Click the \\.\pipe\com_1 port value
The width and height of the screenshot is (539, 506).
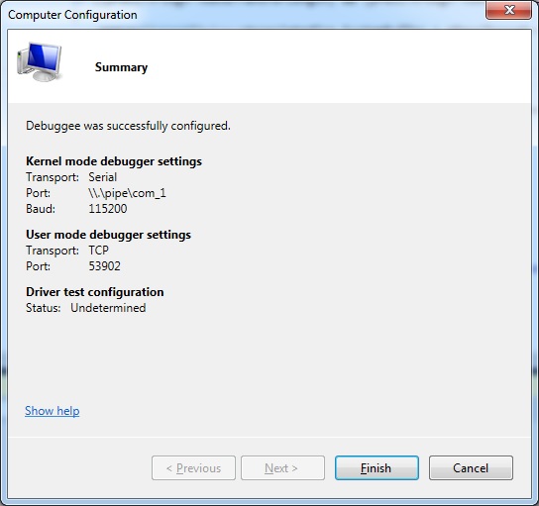click(x=127, y=193)
